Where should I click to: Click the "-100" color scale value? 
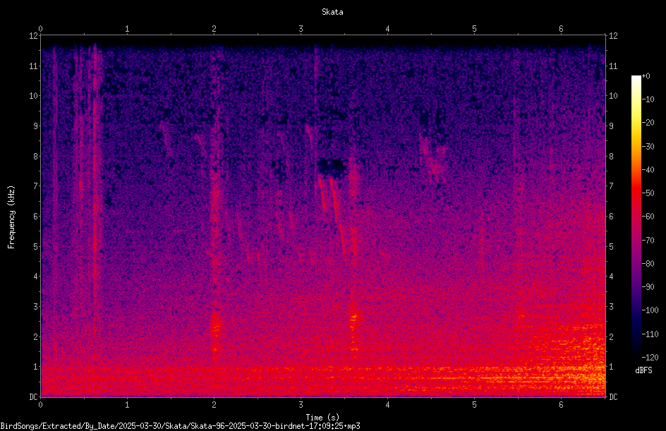coord(650,310)
